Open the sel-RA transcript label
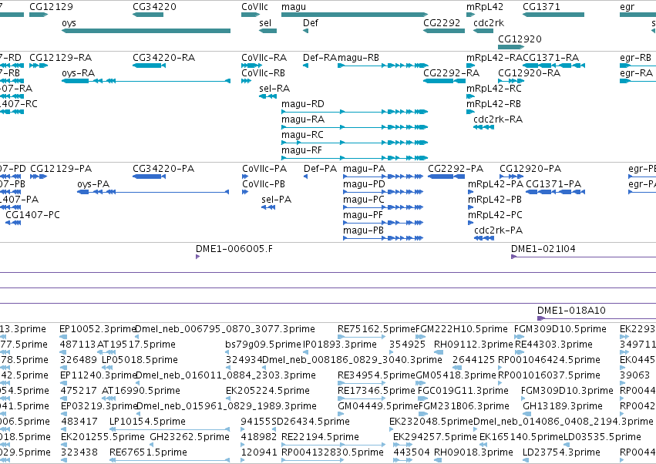This screenshot has width=656, height=464. coord(274,89)
